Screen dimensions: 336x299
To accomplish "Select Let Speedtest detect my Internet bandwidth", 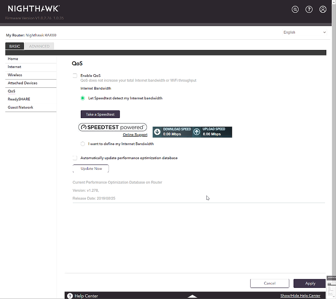I will click(83, 98).
